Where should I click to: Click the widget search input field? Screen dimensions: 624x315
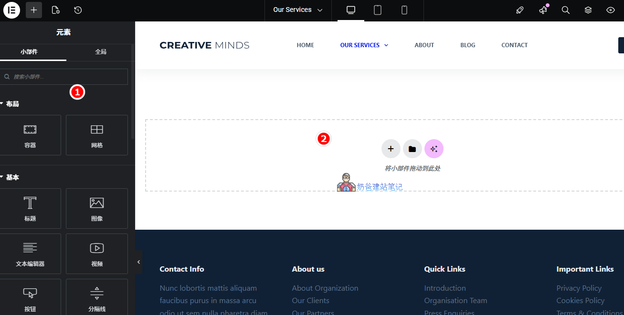point(64,76)
